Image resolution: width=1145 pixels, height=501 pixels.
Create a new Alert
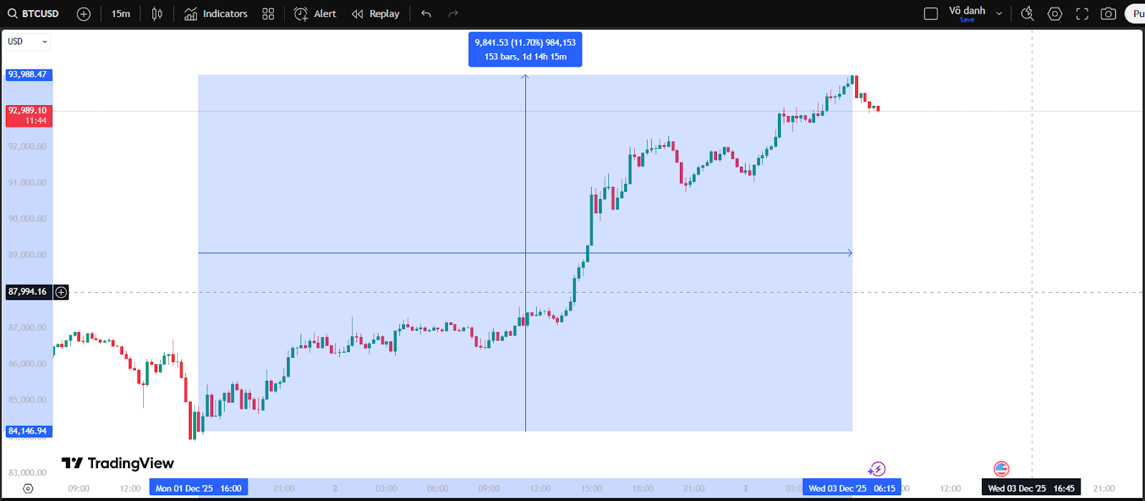click(x=315, y=14)
